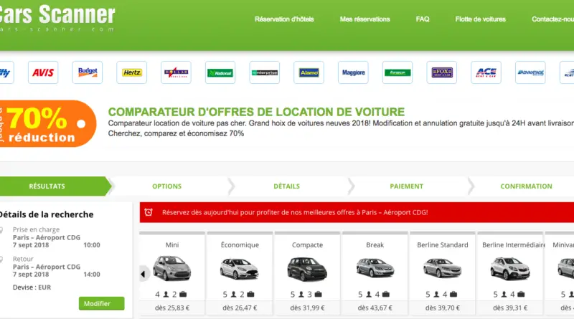Screen dimensions: 574x319
Task: Switch to the DÉTAILS step
Action: click(x=286, y=186)
